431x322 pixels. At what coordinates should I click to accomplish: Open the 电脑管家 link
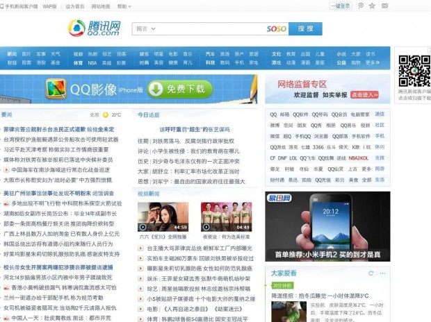tap(360, 115)
